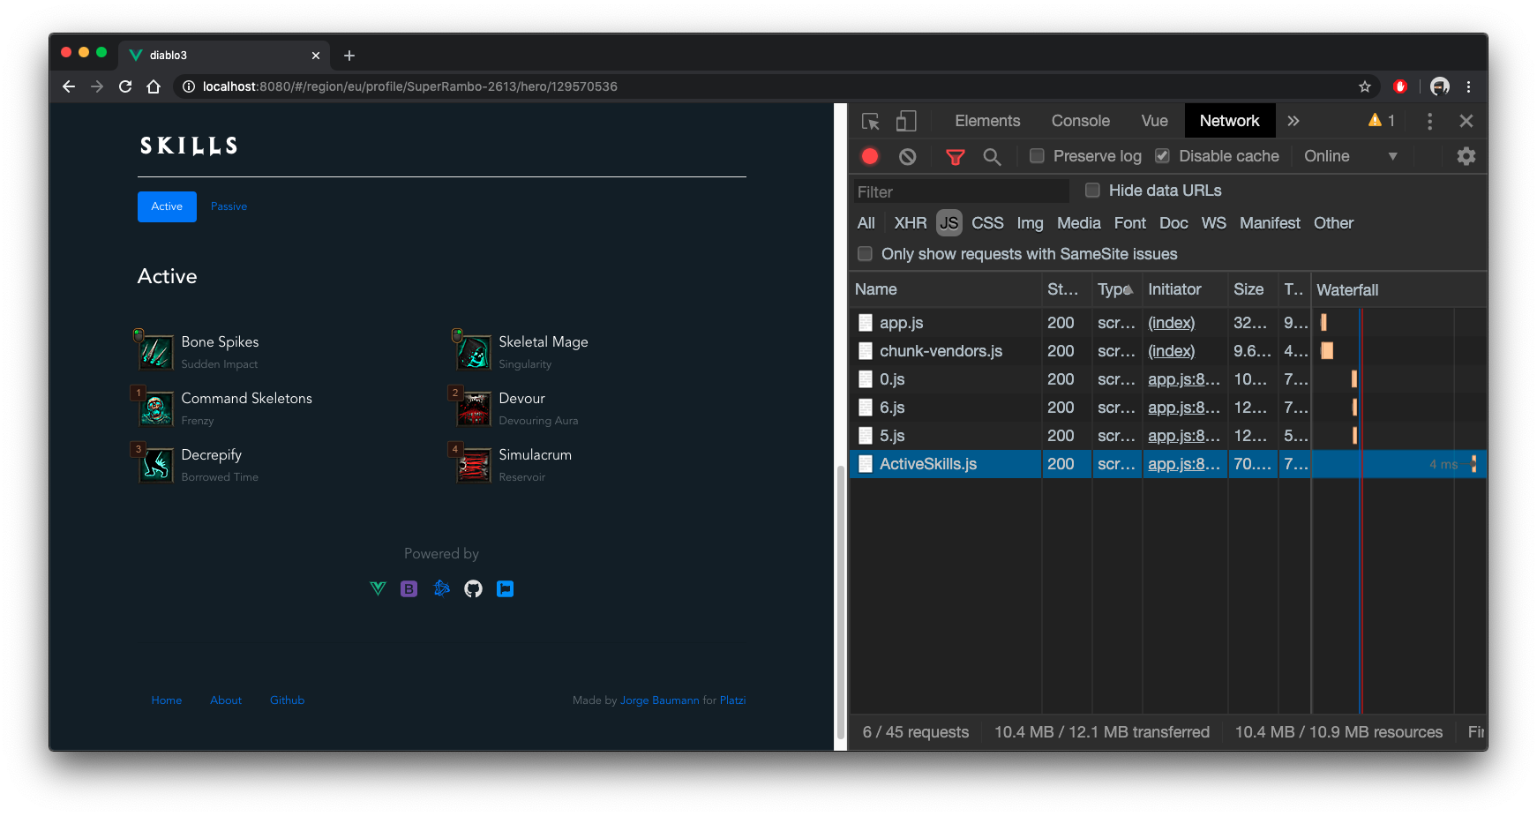Open the Elements tab
Screen dimensions: 1537x816
tap(986, 121)
